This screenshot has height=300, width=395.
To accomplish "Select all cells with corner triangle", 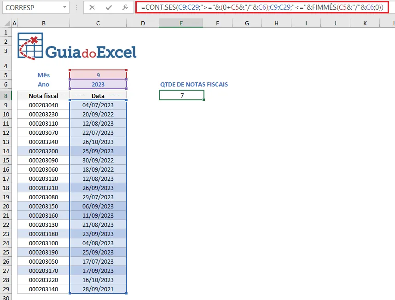I will [x=7, y=23].
